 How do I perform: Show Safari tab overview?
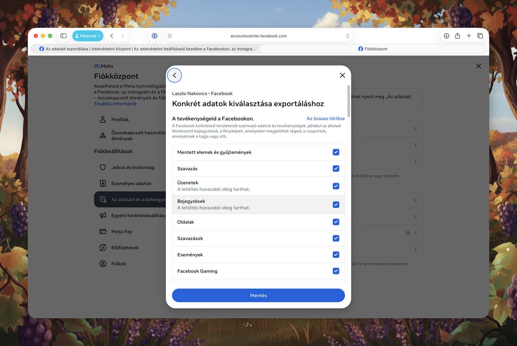(480, 36)
